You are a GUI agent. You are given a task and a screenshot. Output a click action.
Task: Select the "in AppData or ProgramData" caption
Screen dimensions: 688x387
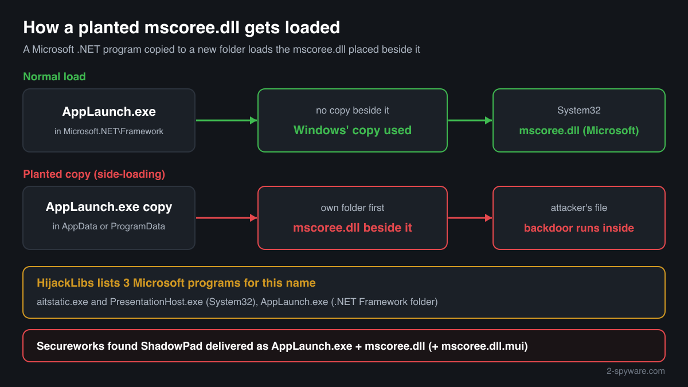click(x=109, y=226)
